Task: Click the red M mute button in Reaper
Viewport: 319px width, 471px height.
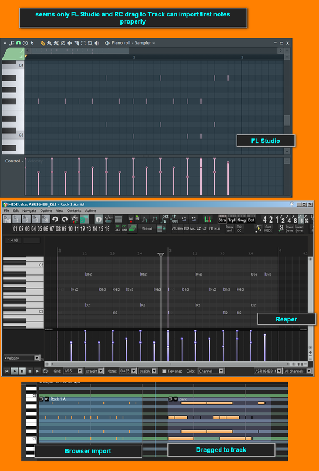Action: click(131, 220)
